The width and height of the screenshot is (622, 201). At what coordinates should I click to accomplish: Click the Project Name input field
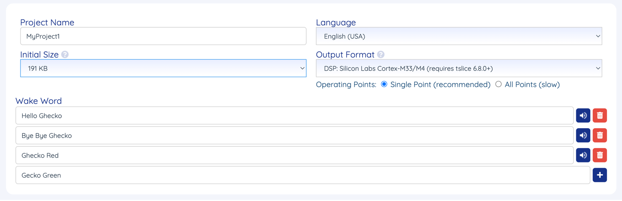pyautogui.click(x=163, y=36)
